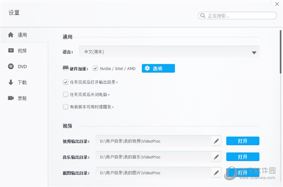Viewport: 283px width, 187px height.
Task: Click the 语言: label
Action: point(68,52)
